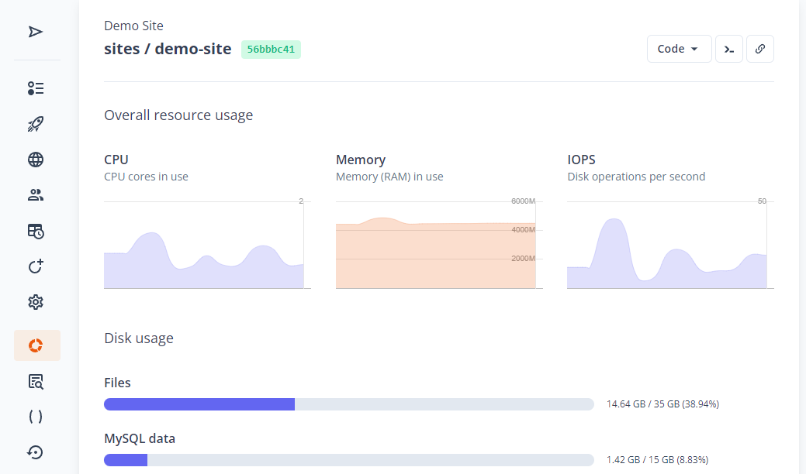This screenshot has height=474, width=806.
Task: Click the "CPU cores in use" text
Action: point(146,177)
